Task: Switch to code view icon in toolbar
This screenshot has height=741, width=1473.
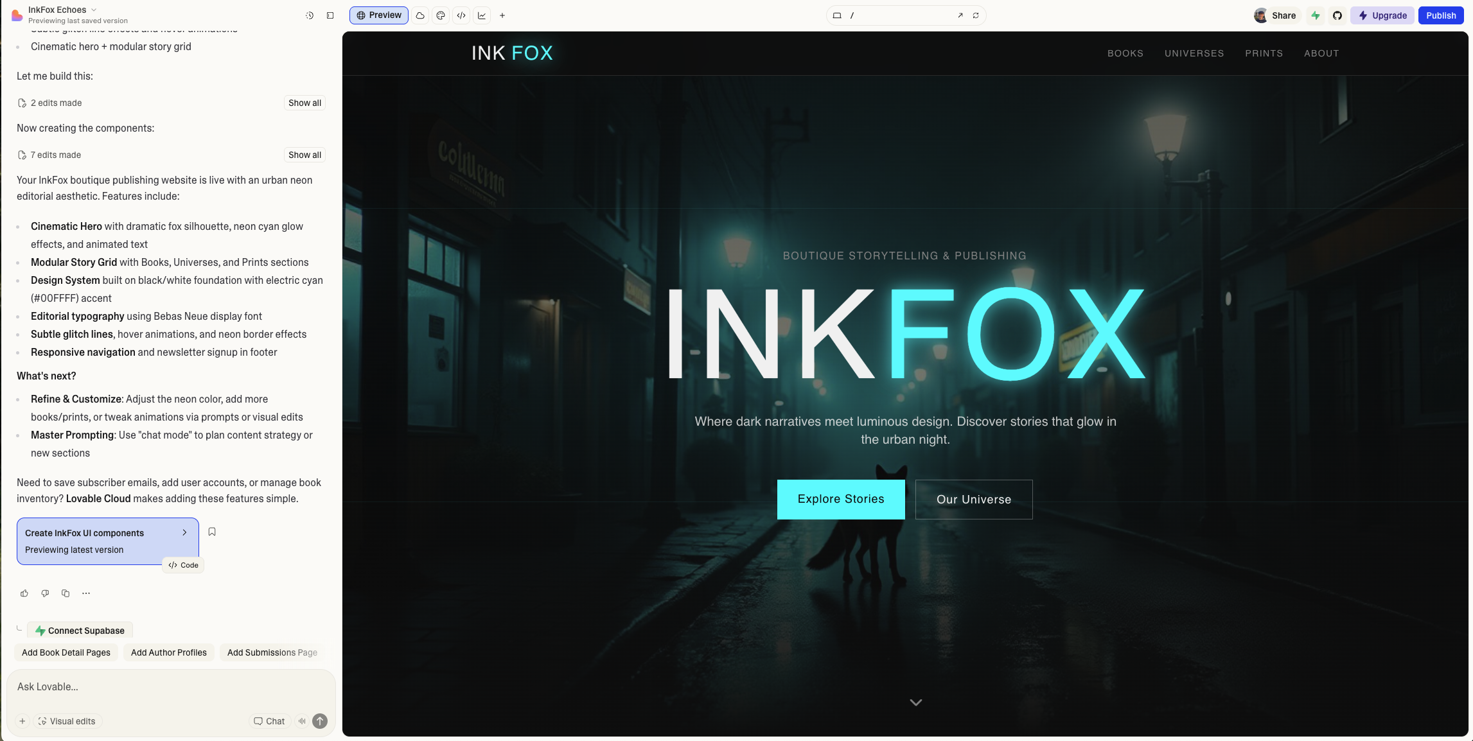Action: pyautogui.click(x=461, y=15)
